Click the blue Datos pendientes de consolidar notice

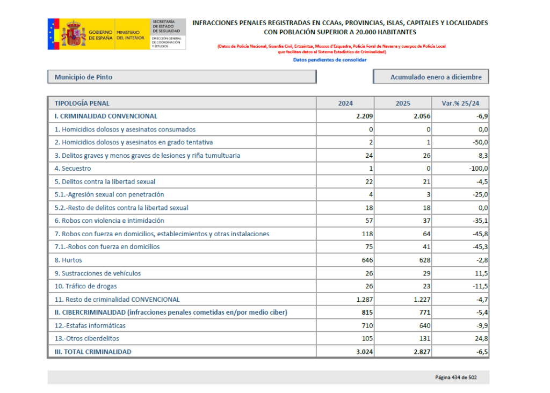[330, 60]
